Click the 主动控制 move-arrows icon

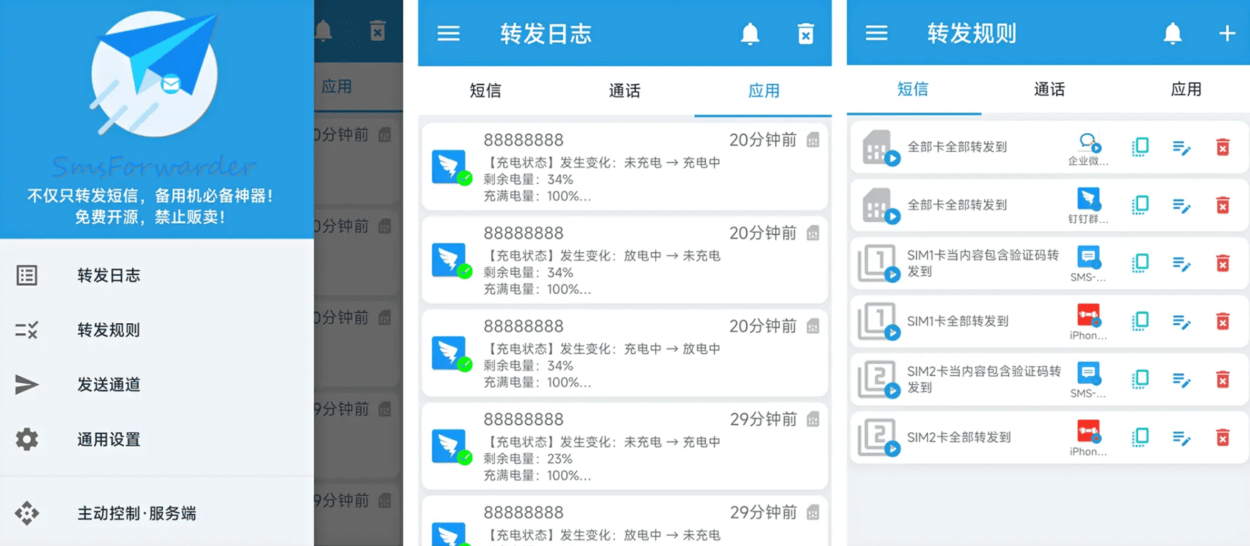tap(27, 513)
